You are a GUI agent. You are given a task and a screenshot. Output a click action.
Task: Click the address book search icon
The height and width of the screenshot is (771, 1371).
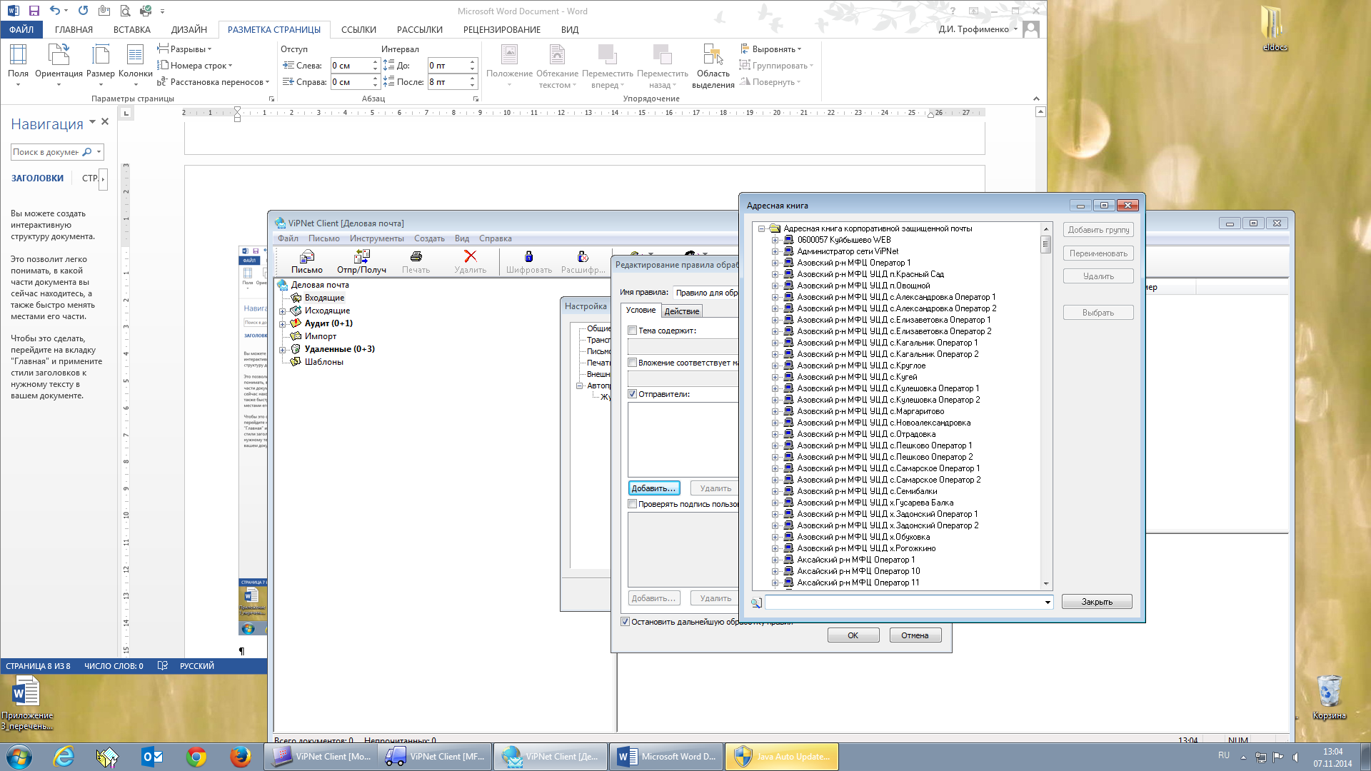click(x=756, y=603)
